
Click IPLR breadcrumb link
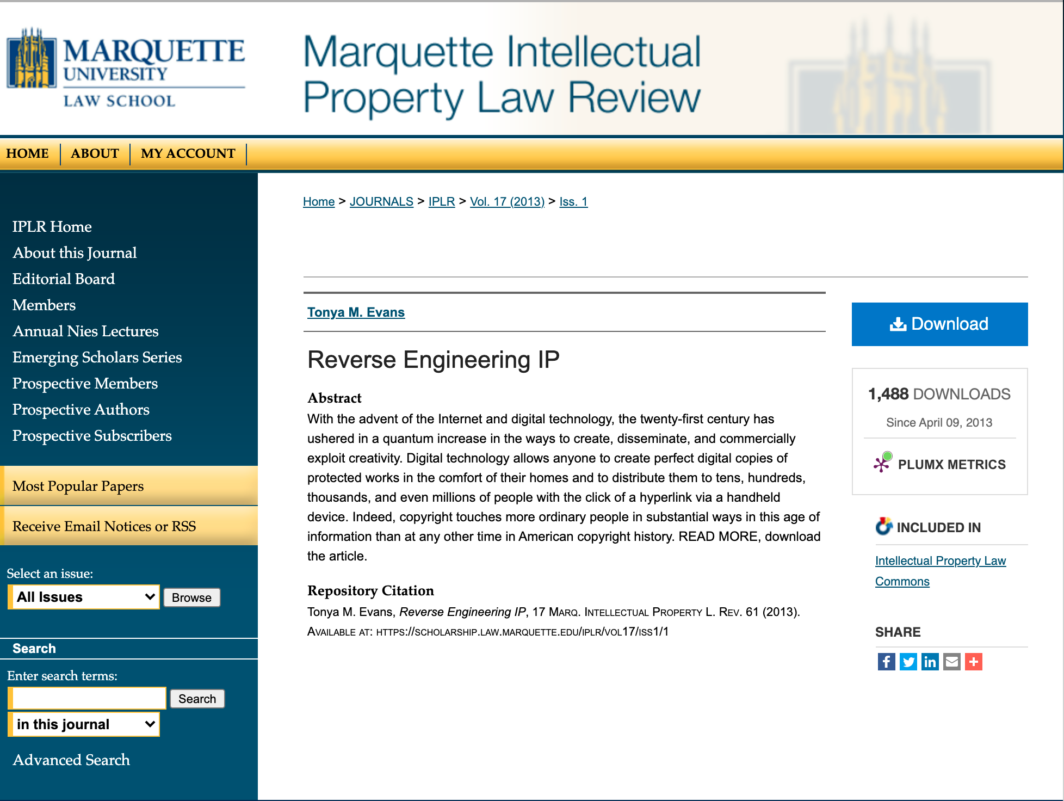442,201
